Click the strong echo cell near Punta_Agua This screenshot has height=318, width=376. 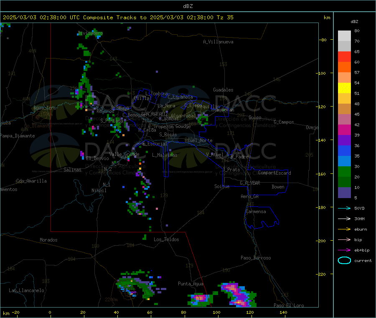(200, 299)
